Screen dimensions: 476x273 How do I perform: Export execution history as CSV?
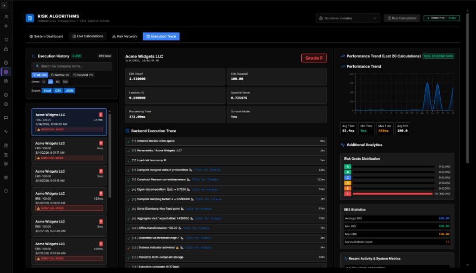tap(58, 91)
